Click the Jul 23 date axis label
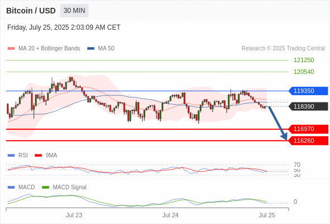 click(x=74, y=216)
